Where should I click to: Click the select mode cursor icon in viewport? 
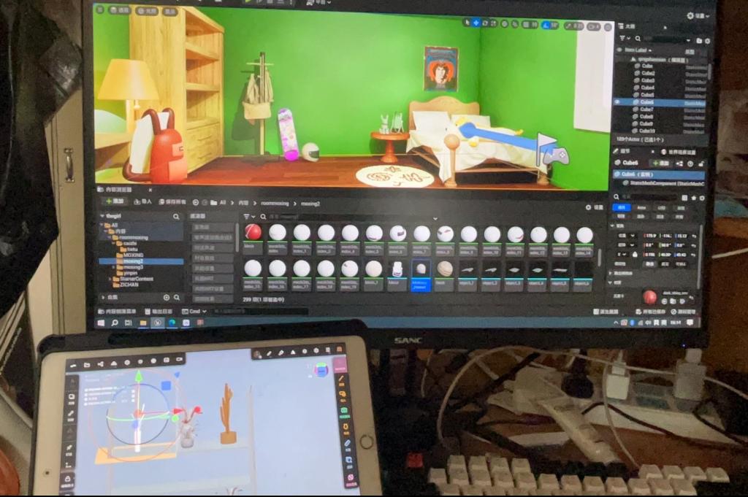467,24
